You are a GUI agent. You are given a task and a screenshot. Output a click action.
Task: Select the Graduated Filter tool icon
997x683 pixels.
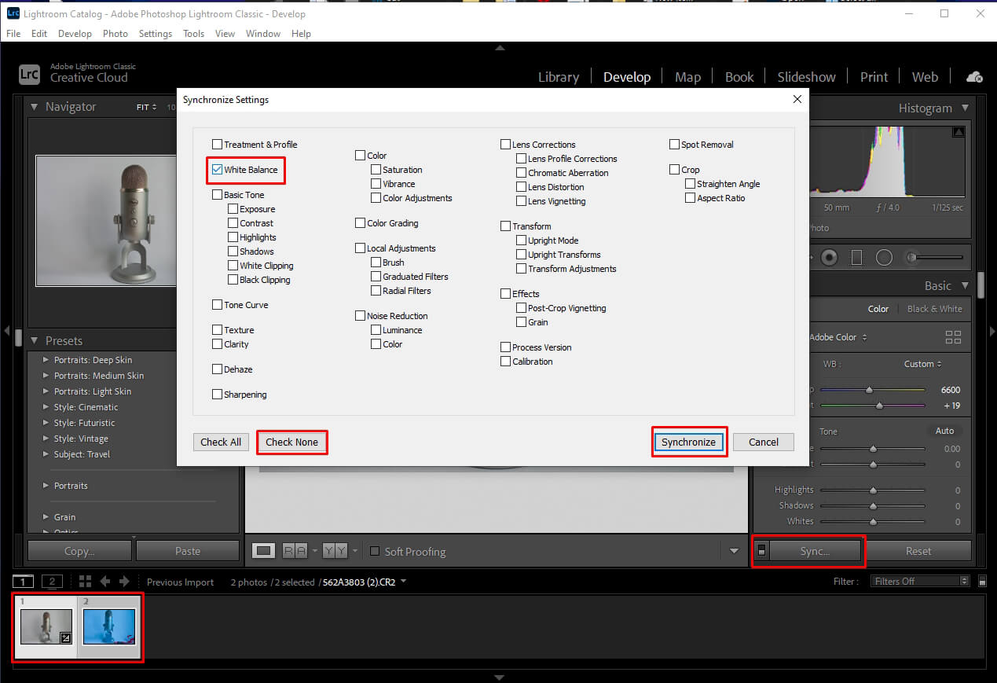coord(857,257)
